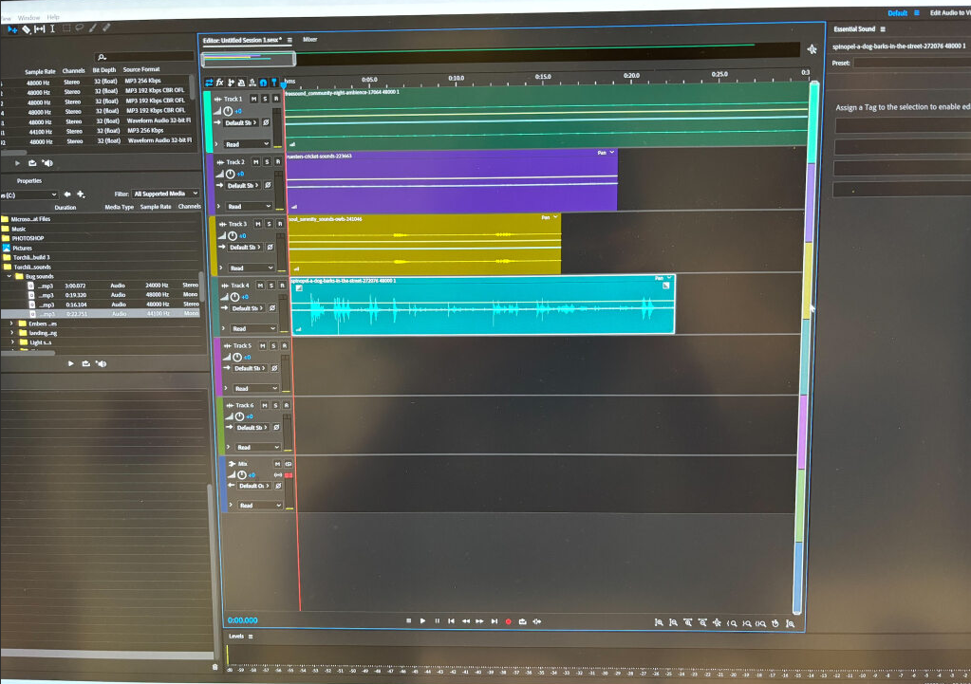Viewport: 971px width, 684px height.
Task: Add shortcut with Media Browser plus icon
Action: click(81, 194)
